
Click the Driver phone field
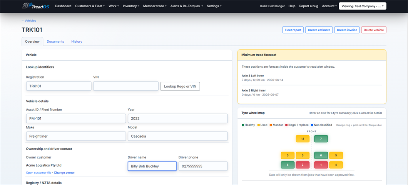(203, 166)
